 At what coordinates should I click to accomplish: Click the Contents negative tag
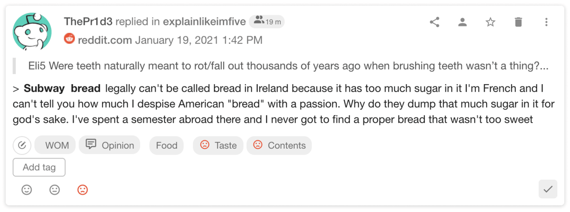click(x=279, y=145)
